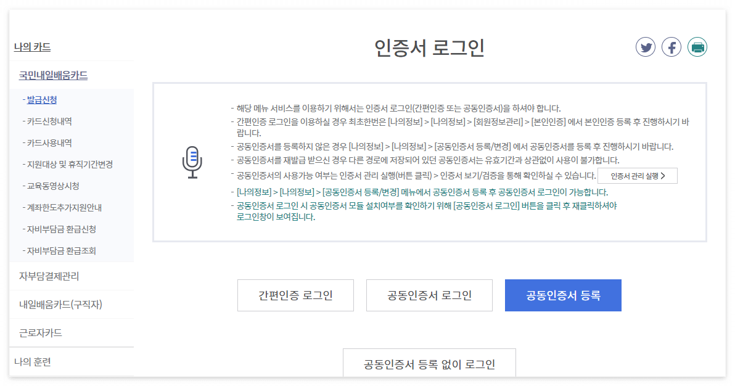The width and height of the screenshot is (735, 386).
Task: Open the print option via printer icon
Action: [697, 46]
